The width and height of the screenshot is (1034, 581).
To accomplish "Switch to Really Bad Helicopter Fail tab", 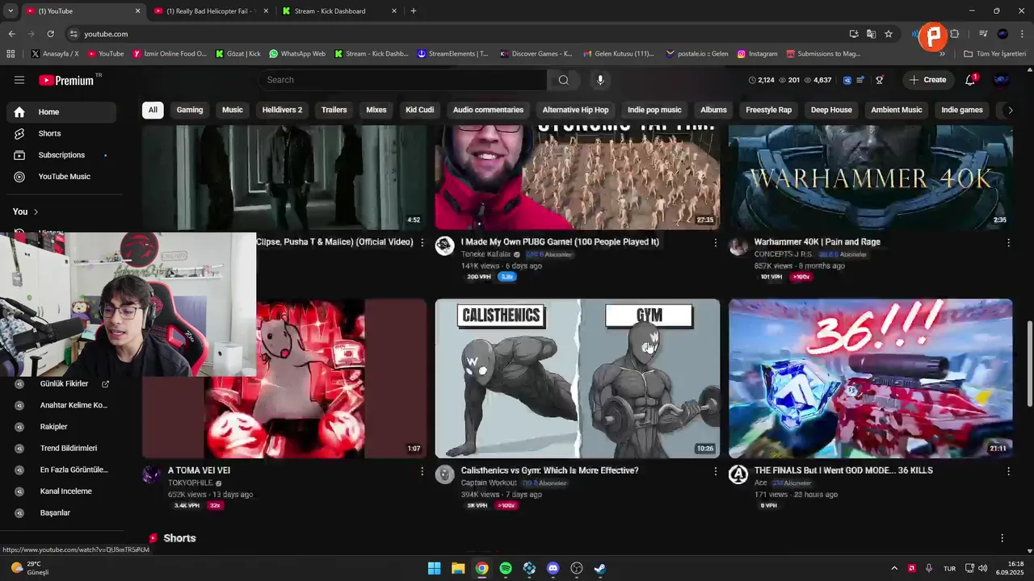I will pos(212,11).
